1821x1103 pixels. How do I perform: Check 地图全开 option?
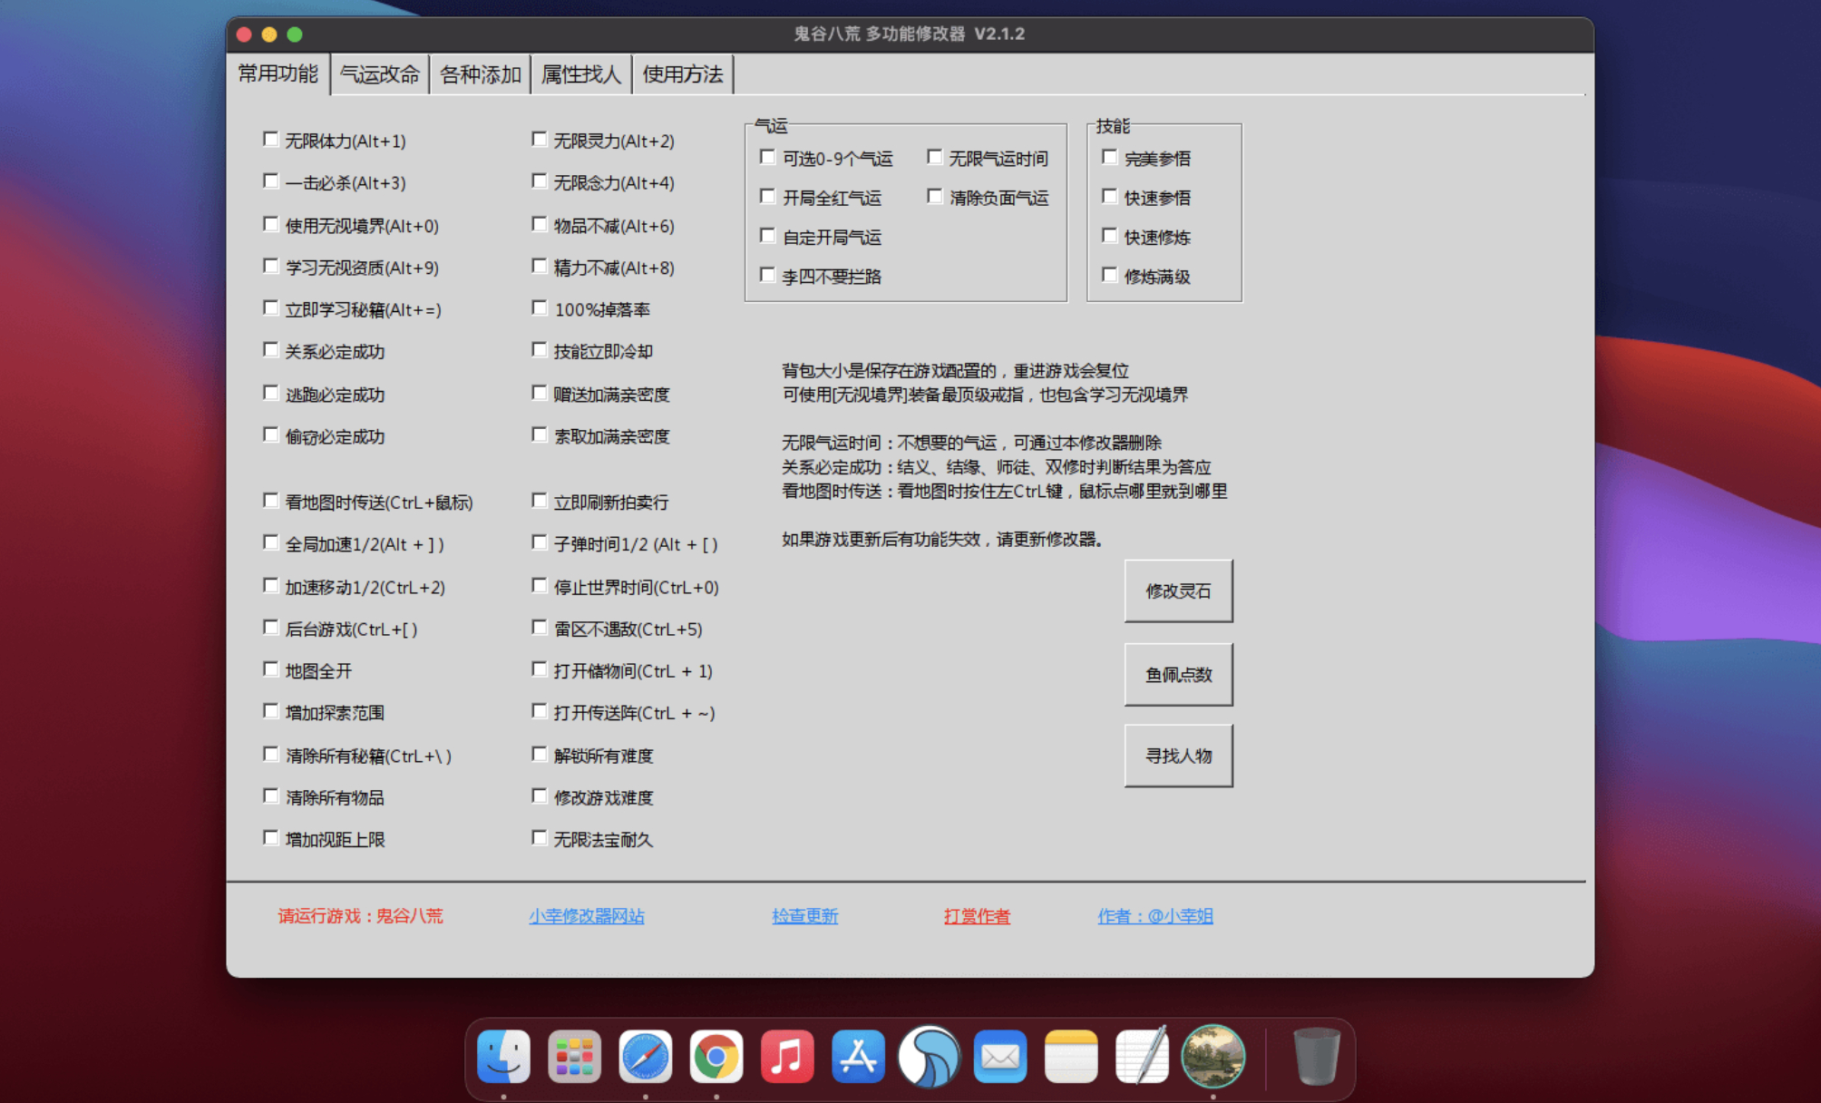(270, 669)
